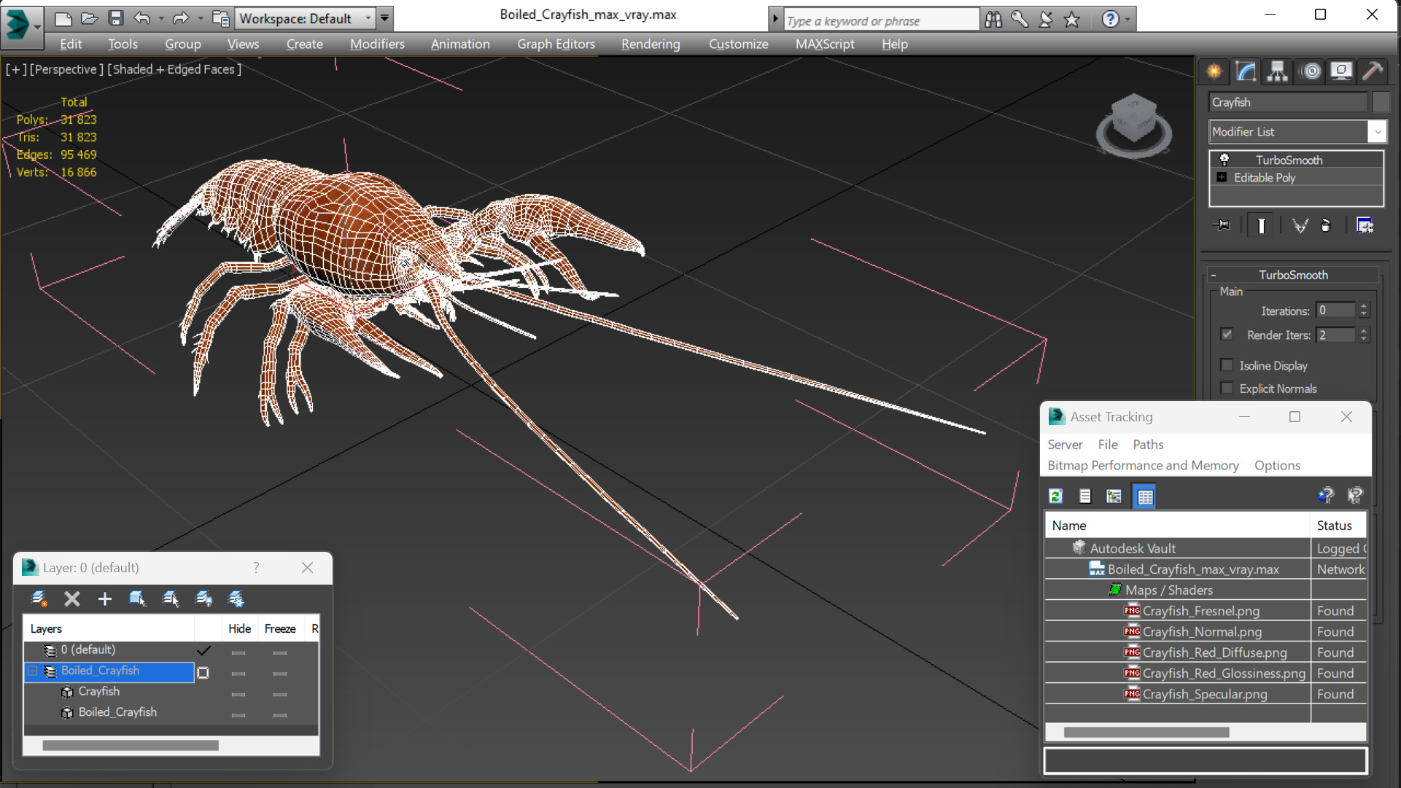Click the object color swatch beside Crayfish name

pyautogui.click(x=1381, y=102)
